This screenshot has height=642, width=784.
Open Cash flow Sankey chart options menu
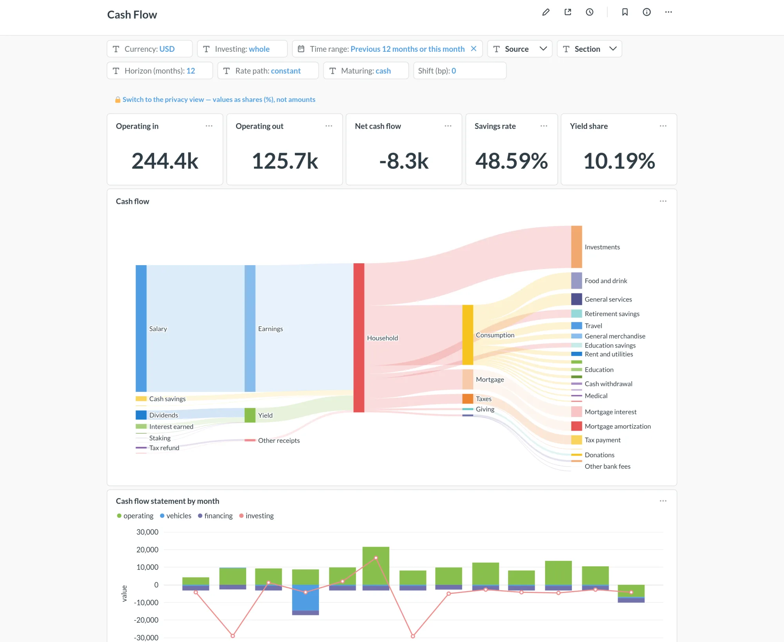[x=663, y=201]
